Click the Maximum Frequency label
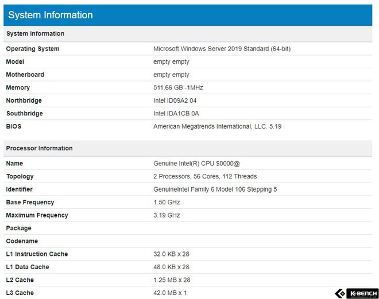Screen dimensions: 379x299 click(x=37, y=215)
